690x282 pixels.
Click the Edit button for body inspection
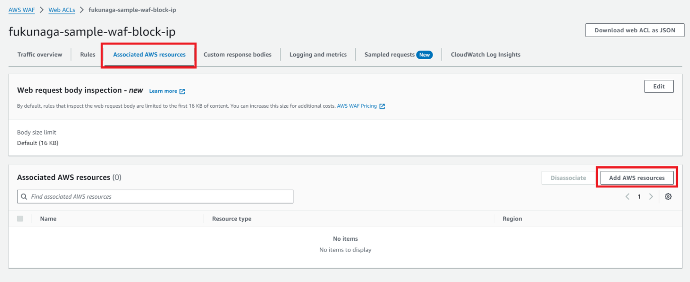(x=659, y=86)
